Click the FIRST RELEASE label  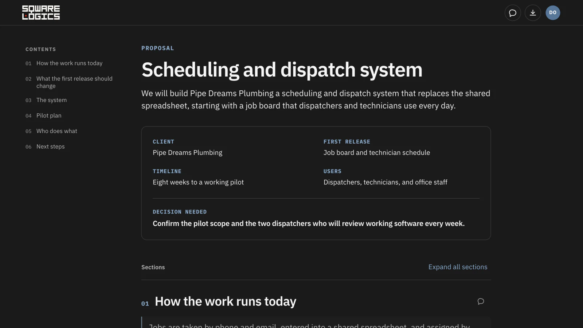click(x=347, y=142)
